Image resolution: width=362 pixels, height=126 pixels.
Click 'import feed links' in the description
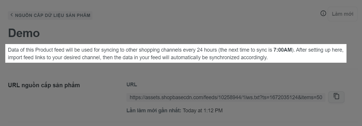[x=26, y=57]
